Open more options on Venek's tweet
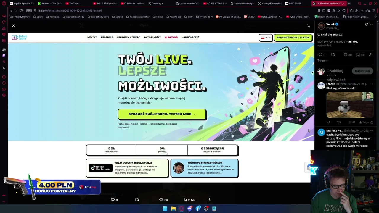The image size is (379, 213). tap(372, 24)
